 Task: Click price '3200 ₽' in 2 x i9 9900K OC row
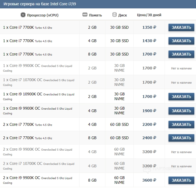[x=149, y=152]
